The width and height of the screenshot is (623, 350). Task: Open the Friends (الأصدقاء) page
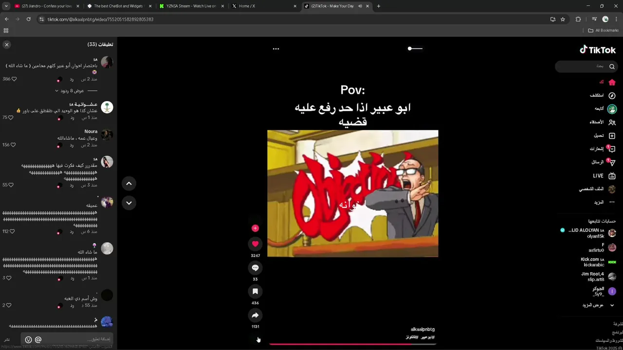click(x=603, y=122)
